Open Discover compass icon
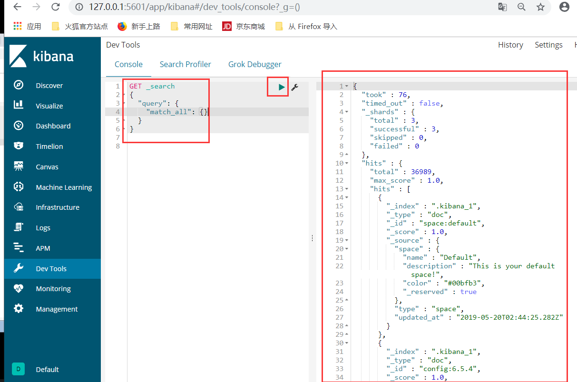 [19, 85]
